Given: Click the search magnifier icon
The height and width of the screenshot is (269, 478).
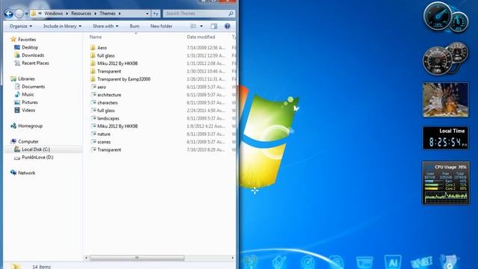Looking at the screenshot, I should point(231,13).
